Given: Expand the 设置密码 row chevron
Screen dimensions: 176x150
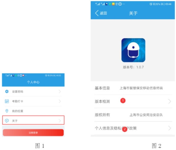Looking at the screenshot, I should pyautogui.click(x=60, y=92).
